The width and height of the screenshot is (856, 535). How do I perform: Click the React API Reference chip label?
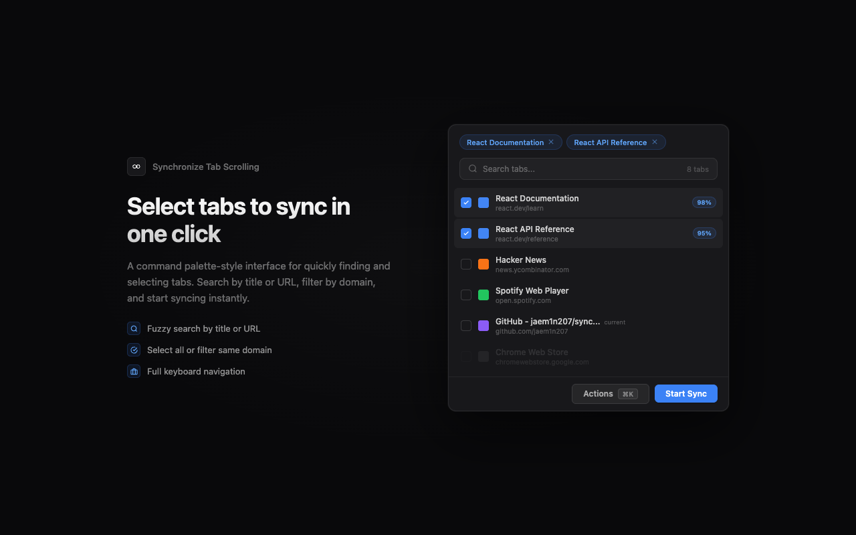point(610,142)
